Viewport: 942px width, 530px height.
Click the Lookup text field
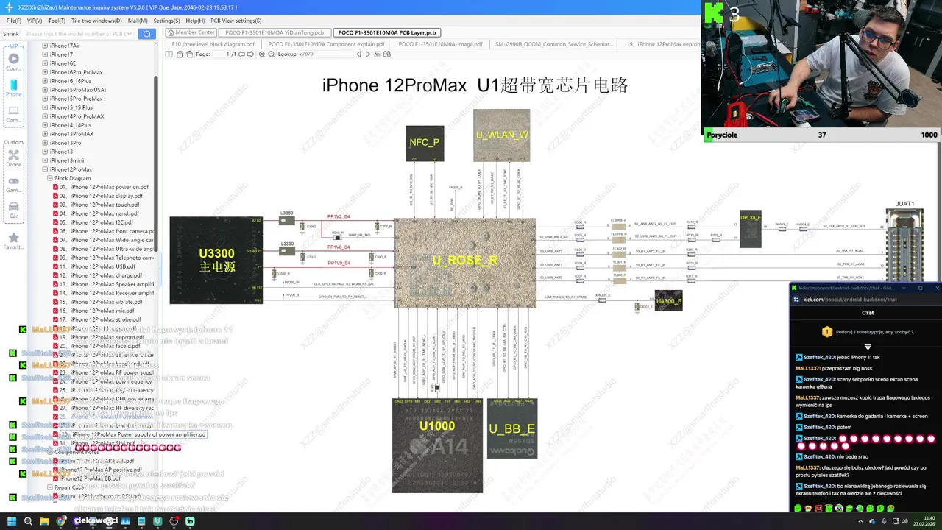tap(326, 54)
